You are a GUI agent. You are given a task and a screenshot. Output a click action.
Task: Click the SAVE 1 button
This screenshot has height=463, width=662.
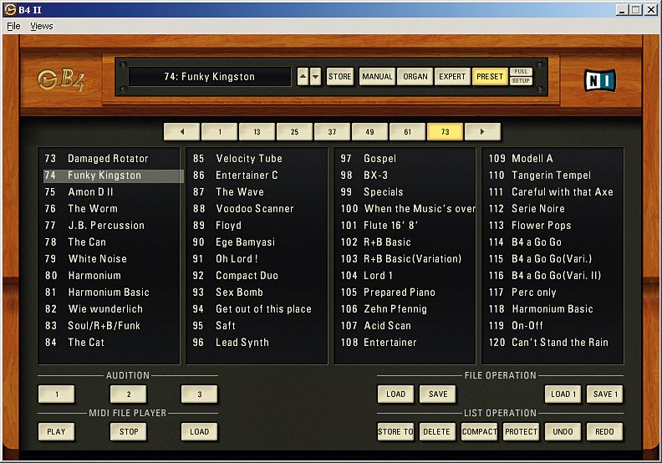coord(605,394)
